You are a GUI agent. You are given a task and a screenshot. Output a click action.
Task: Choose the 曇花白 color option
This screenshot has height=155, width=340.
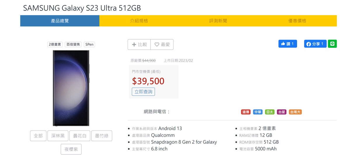coord(80,136)
